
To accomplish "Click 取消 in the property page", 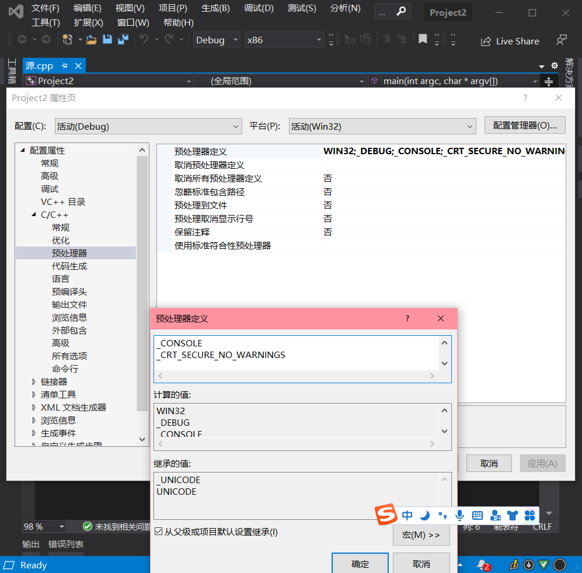I will 489,463.
